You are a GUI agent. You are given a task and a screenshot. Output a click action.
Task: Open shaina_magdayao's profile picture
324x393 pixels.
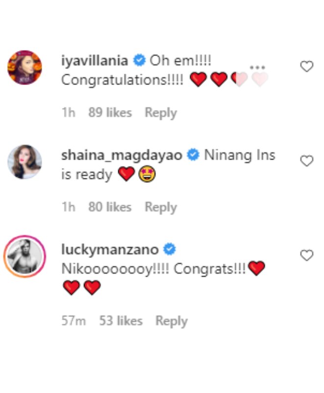[25, 162]
